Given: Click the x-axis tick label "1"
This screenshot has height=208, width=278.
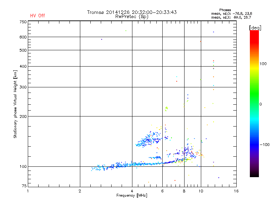Looking at the screenshot, I should click(28, 191).
